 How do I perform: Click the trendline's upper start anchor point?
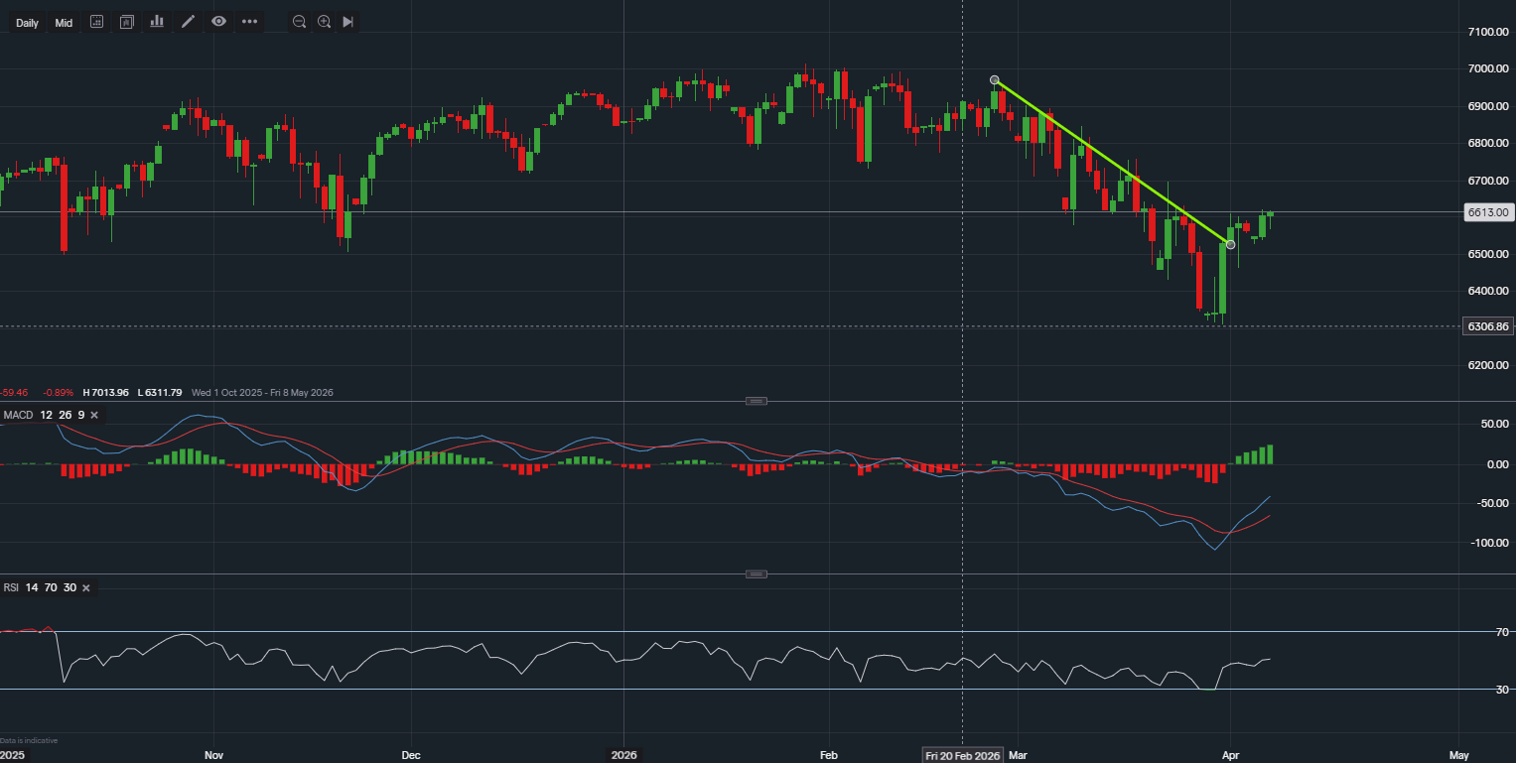tap(995, 80)
